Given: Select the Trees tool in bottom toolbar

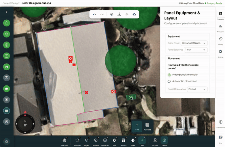Looking at the screenshot, I should tap(133, 141).
